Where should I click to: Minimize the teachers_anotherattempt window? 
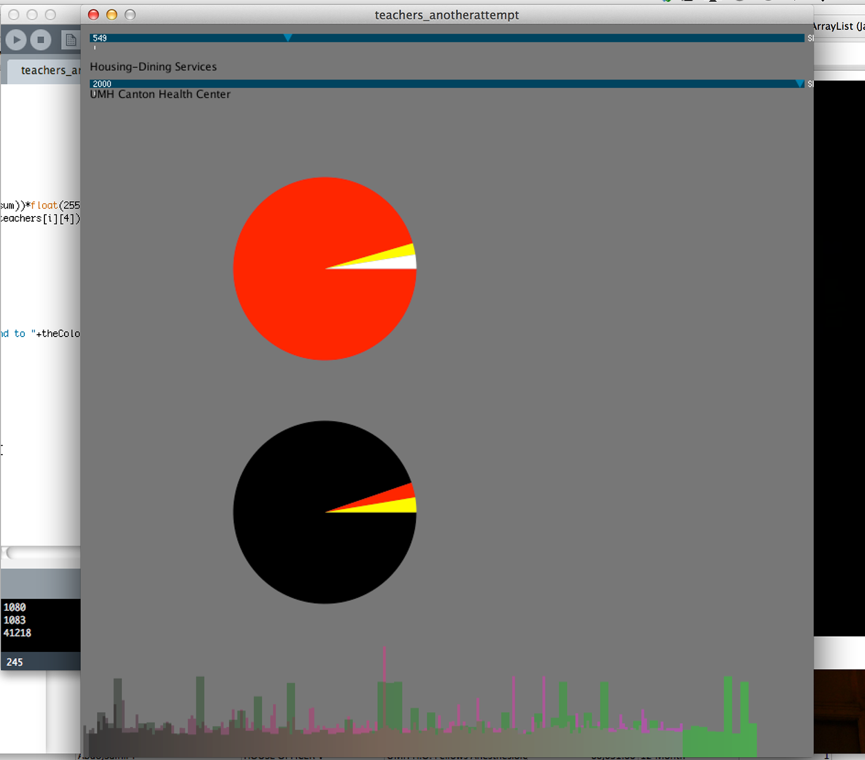point(111,15)
